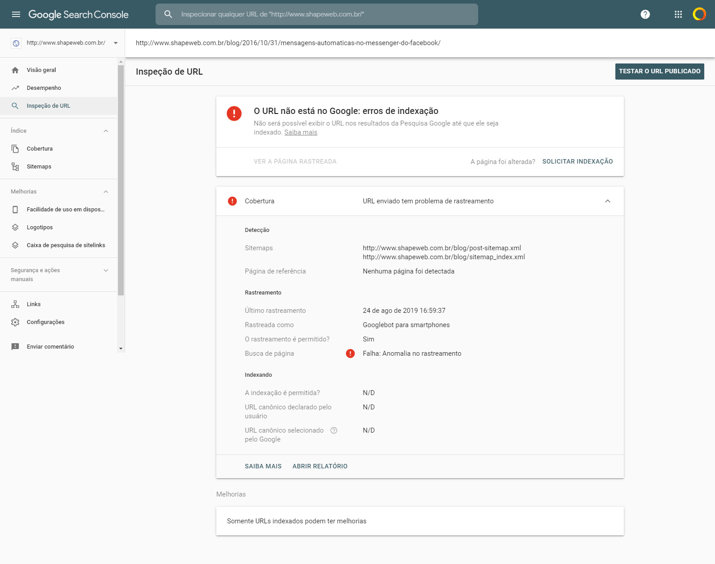
Task: Click Enviar comentário
Action: pyautogui.click(x=59, y=347)
